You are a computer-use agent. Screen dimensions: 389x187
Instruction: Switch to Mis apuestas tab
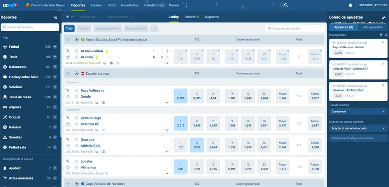[373, 27]
